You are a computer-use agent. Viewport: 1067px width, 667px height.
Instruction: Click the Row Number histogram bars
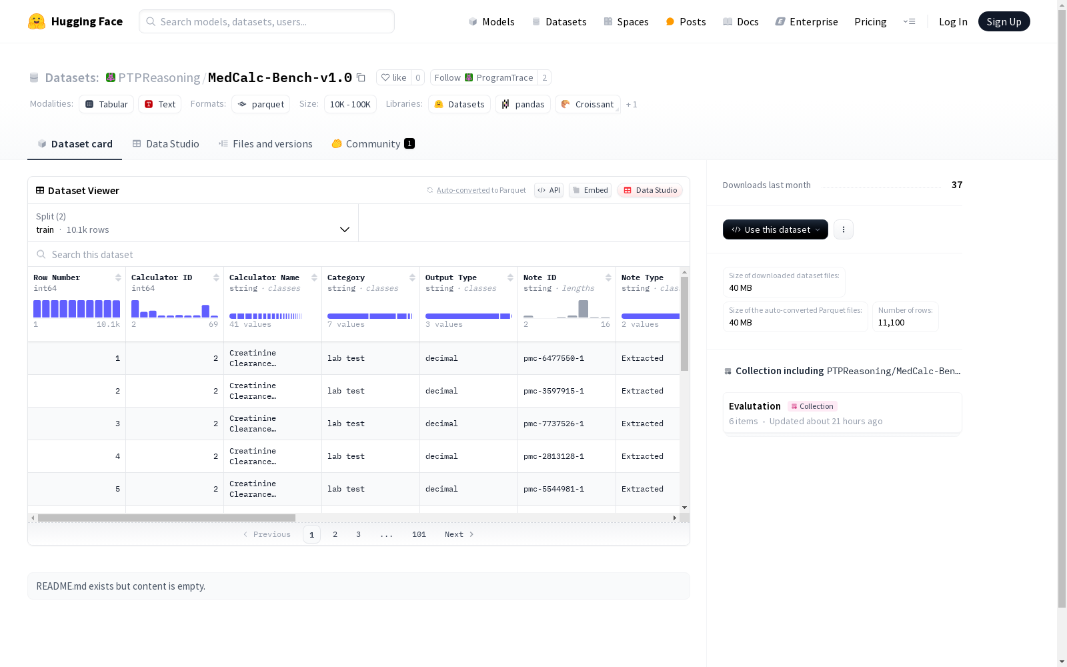click(77, 309)
